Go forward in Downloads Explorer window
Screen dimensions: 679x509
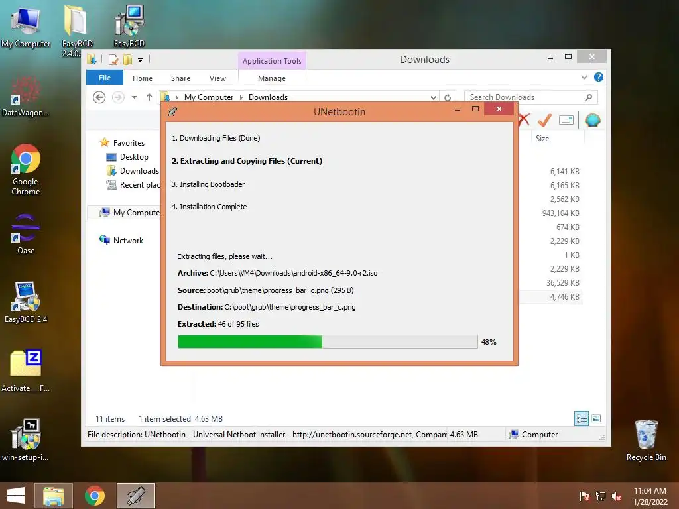[118, 97]
